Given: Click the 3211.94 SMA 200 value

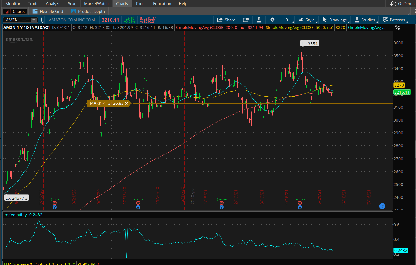Looking at the screenshot, I should (x=256, y=28).
